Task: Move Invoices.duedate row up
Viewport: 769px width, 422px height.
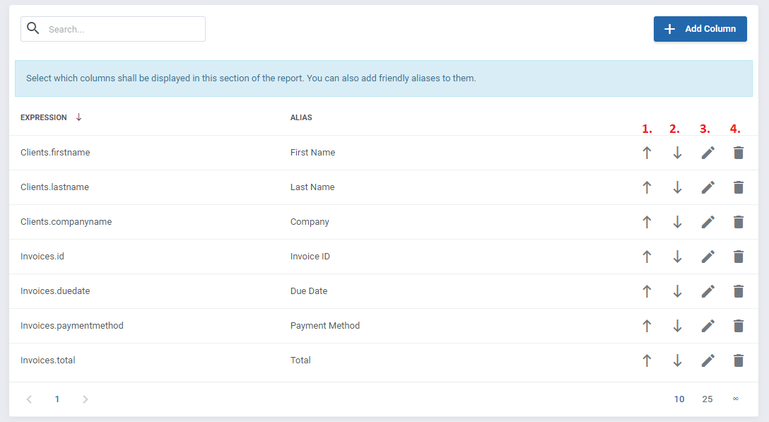Action: pos(647,291)
